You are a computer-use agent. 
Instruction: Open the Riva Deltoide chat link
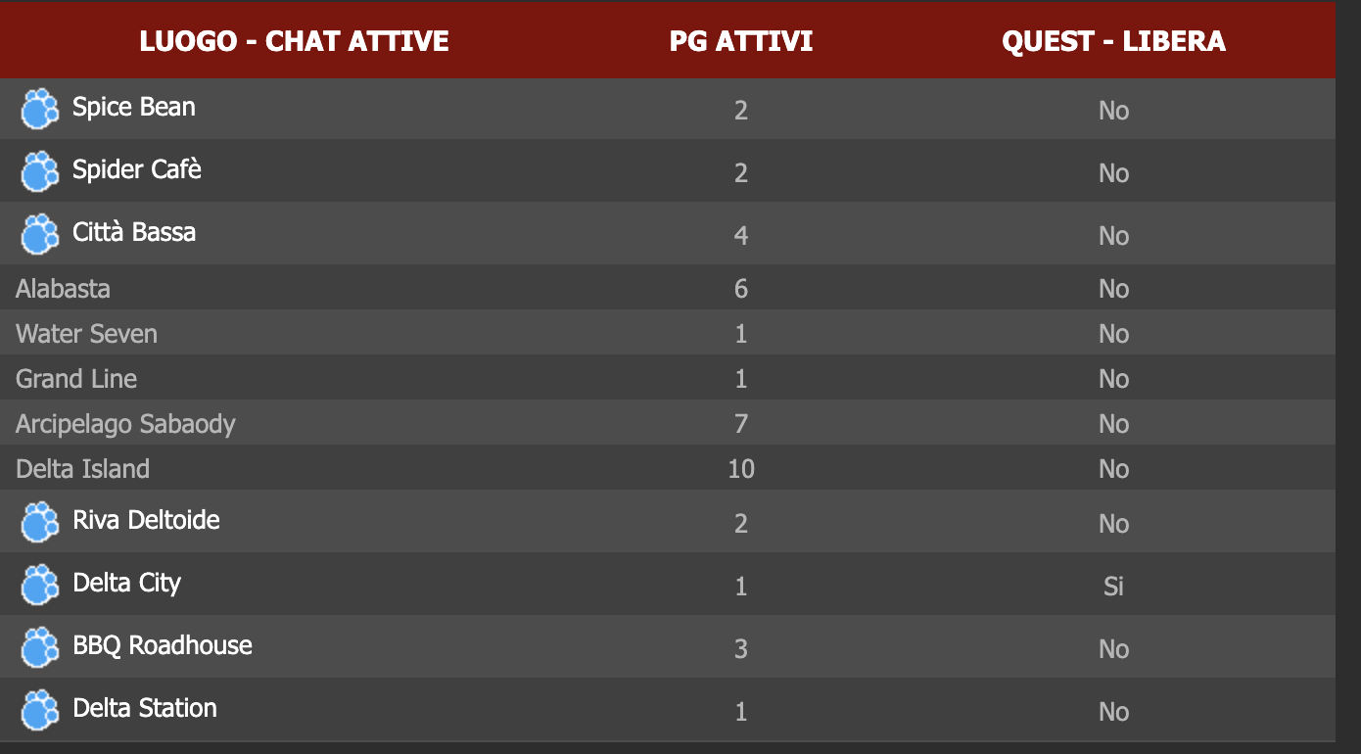[146, 520]
